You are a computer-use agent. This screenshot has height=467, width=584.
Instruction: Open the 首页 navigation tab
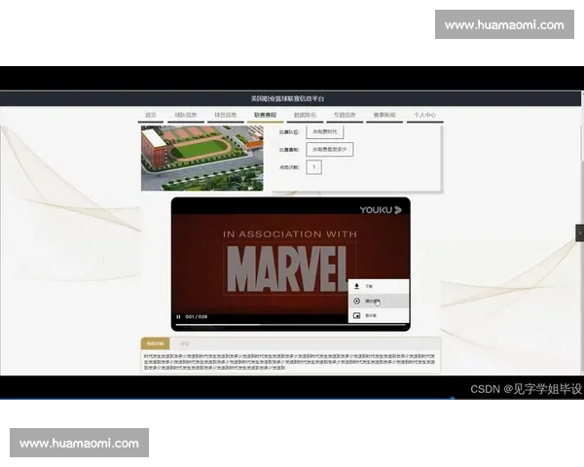point(151,115)
